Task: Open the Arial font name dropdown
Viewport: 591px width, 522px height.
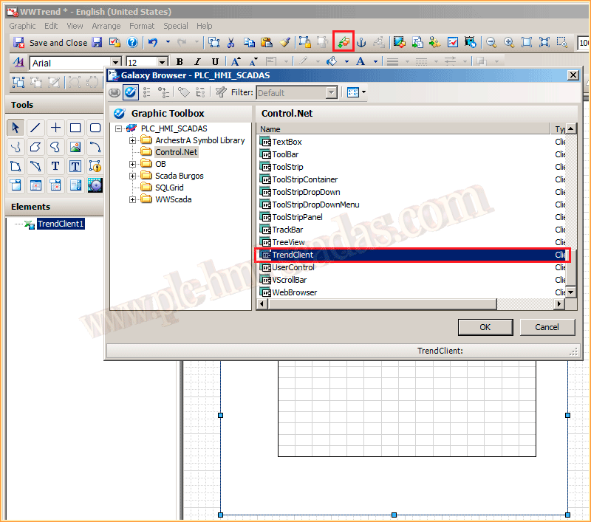Action: point(115,63)
